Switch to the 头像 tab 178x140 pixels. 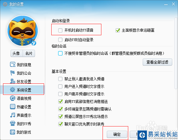(17, 53)
